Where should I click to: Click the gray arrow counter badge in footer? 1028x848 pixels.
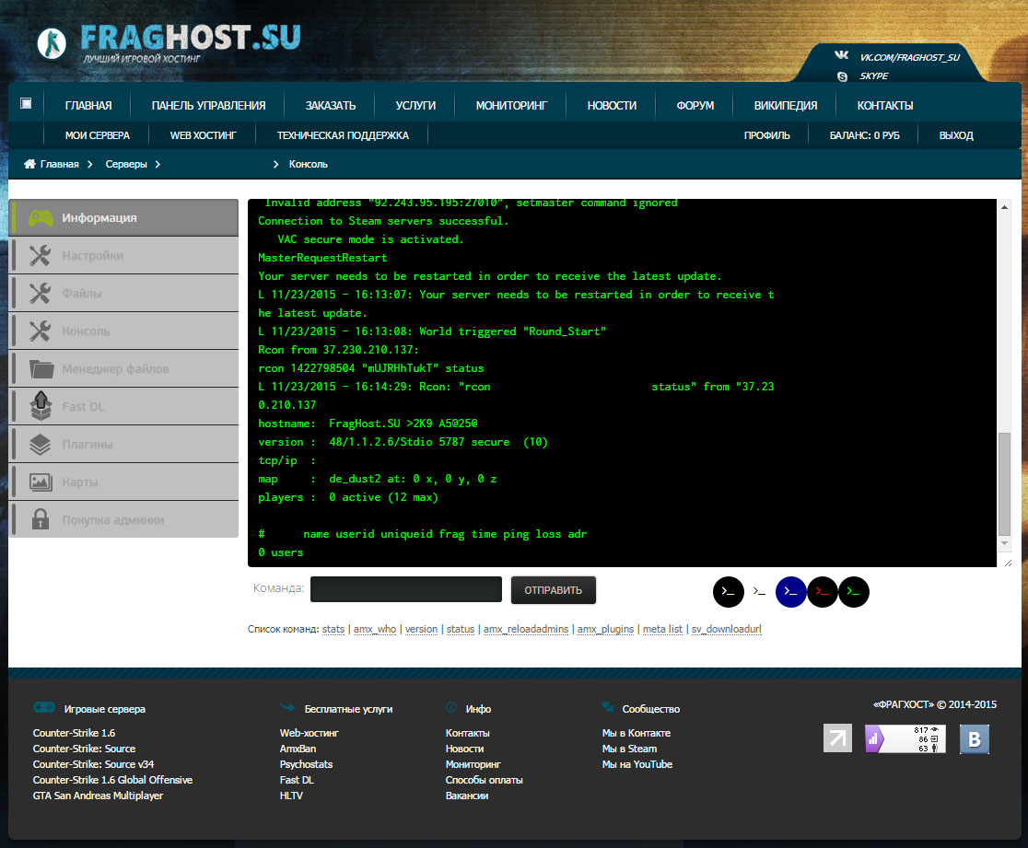point(837,738)
